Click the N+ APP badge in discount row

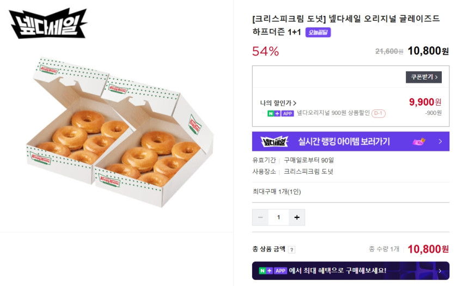click(281, 113)
